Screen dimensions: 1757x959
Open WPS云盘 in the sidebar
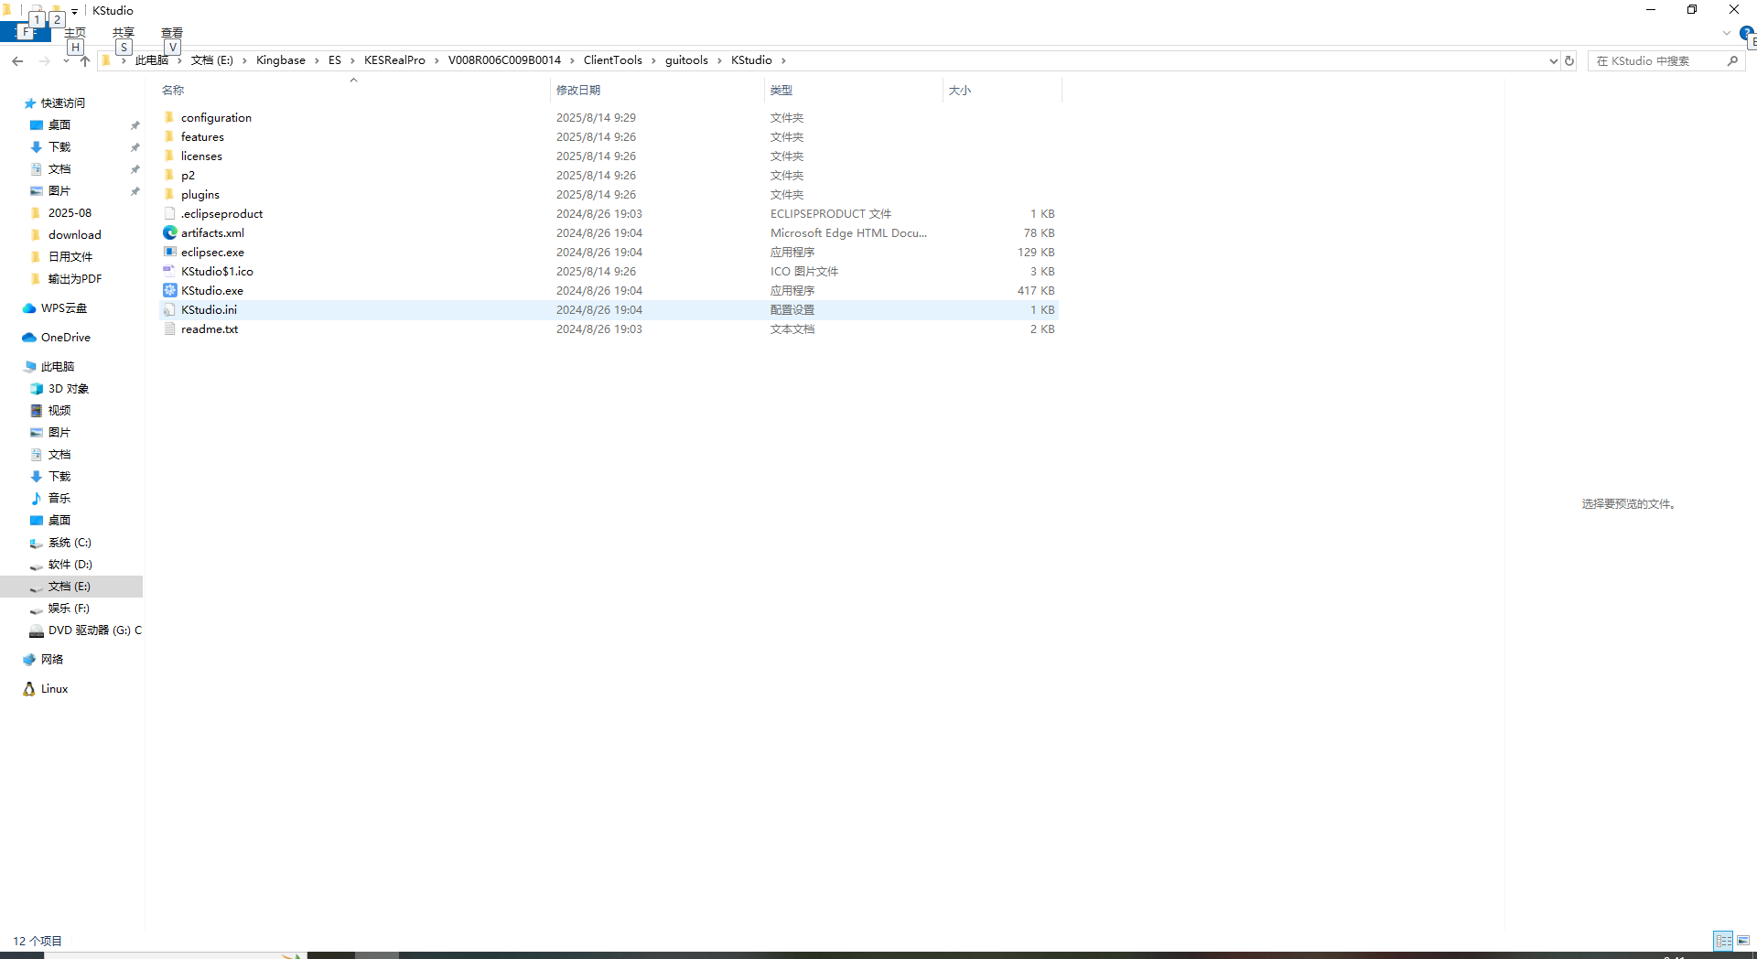click(x=63, y=308)
